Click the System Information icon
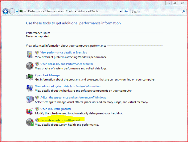 pos(30,88)
